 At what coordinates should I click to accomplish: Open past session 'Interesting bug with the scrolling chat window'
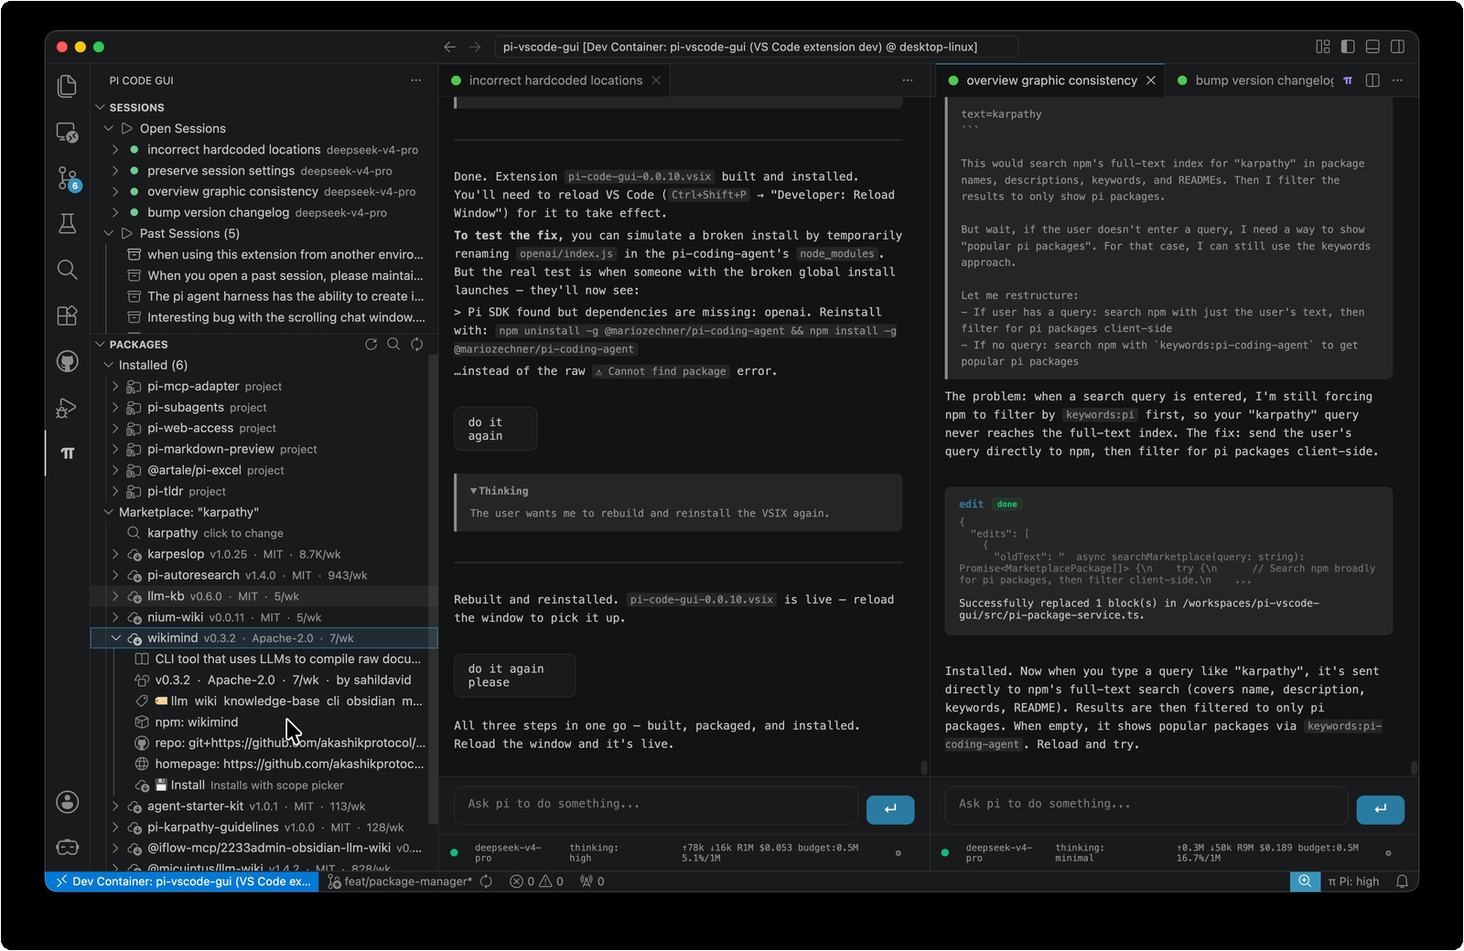coord(264,317)
